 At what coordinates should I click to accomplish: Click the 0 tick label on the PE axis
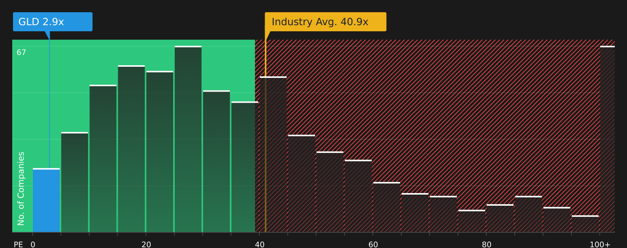[x=33, y=245]
